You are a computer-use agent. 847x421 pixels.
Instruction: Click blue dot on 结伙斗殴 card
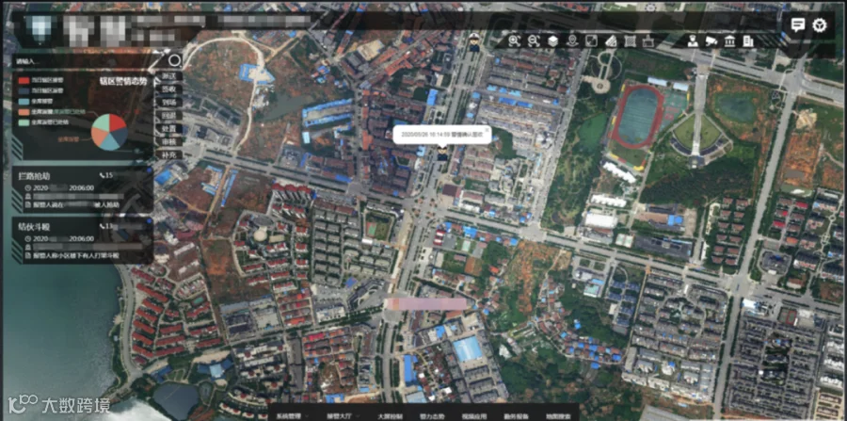click(x=149, y=220)
